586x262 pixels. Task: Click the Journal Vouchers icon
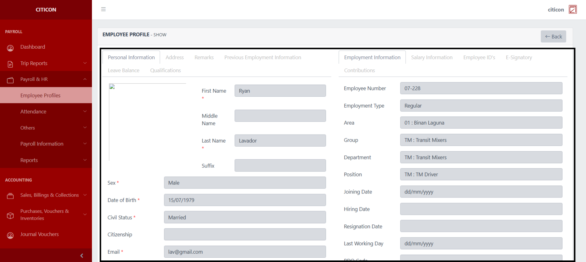10,235
